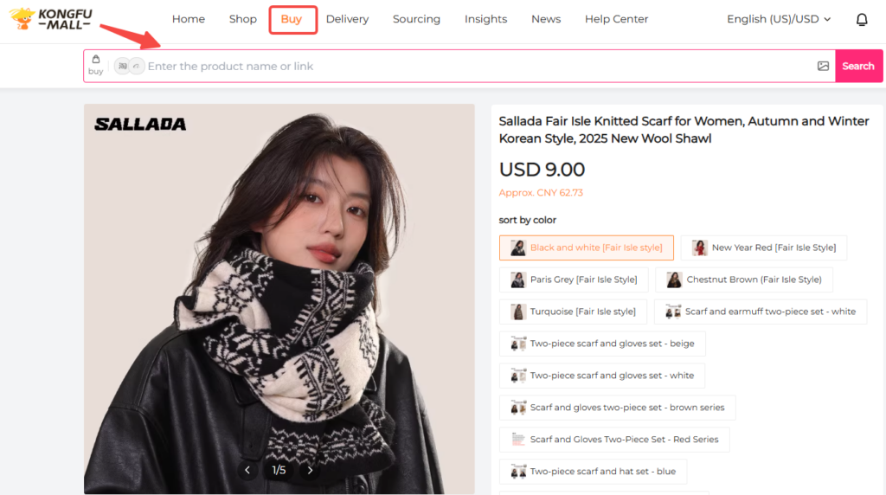This screenshot has width=886, height=495.
Task: Open the Help Center menu
Action: point(616,19)
